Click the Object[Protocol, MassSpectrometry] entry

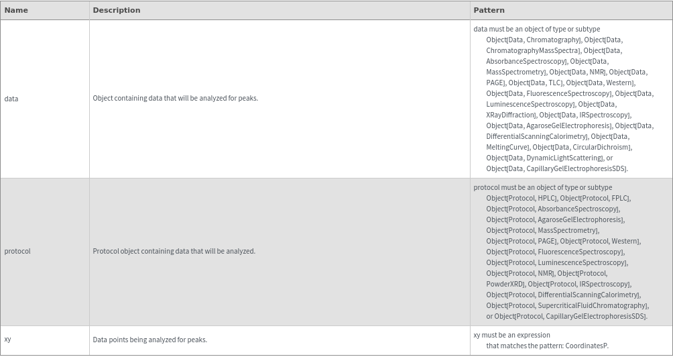pyautogui.click(x=542, y=230)
